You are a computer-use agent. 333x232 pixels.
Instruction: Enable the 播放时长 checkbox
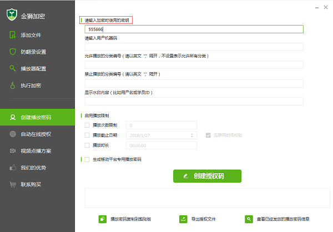[87, 145]
